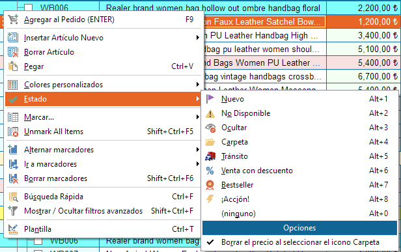Click the folder icon for Carpeta
Viewport: 401px width, 252px height.
(x=210, y=142)
